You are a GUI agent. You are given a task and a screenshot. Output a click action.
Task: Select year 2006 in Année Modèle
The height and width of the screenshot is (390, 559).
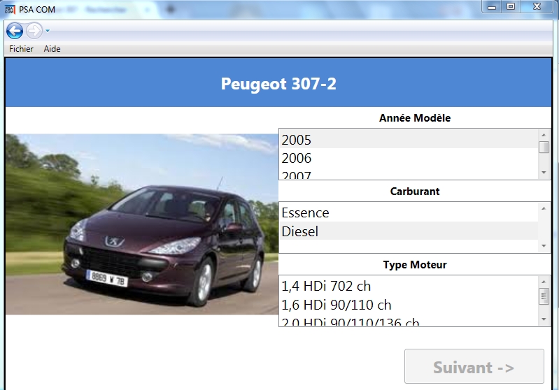point(409,158)
